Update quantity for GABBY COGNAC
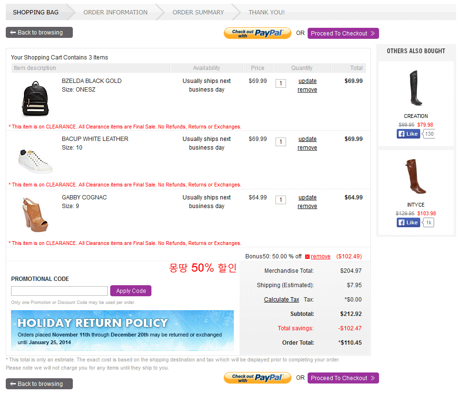This screenshot has width=460, height=395. point(308,197)
